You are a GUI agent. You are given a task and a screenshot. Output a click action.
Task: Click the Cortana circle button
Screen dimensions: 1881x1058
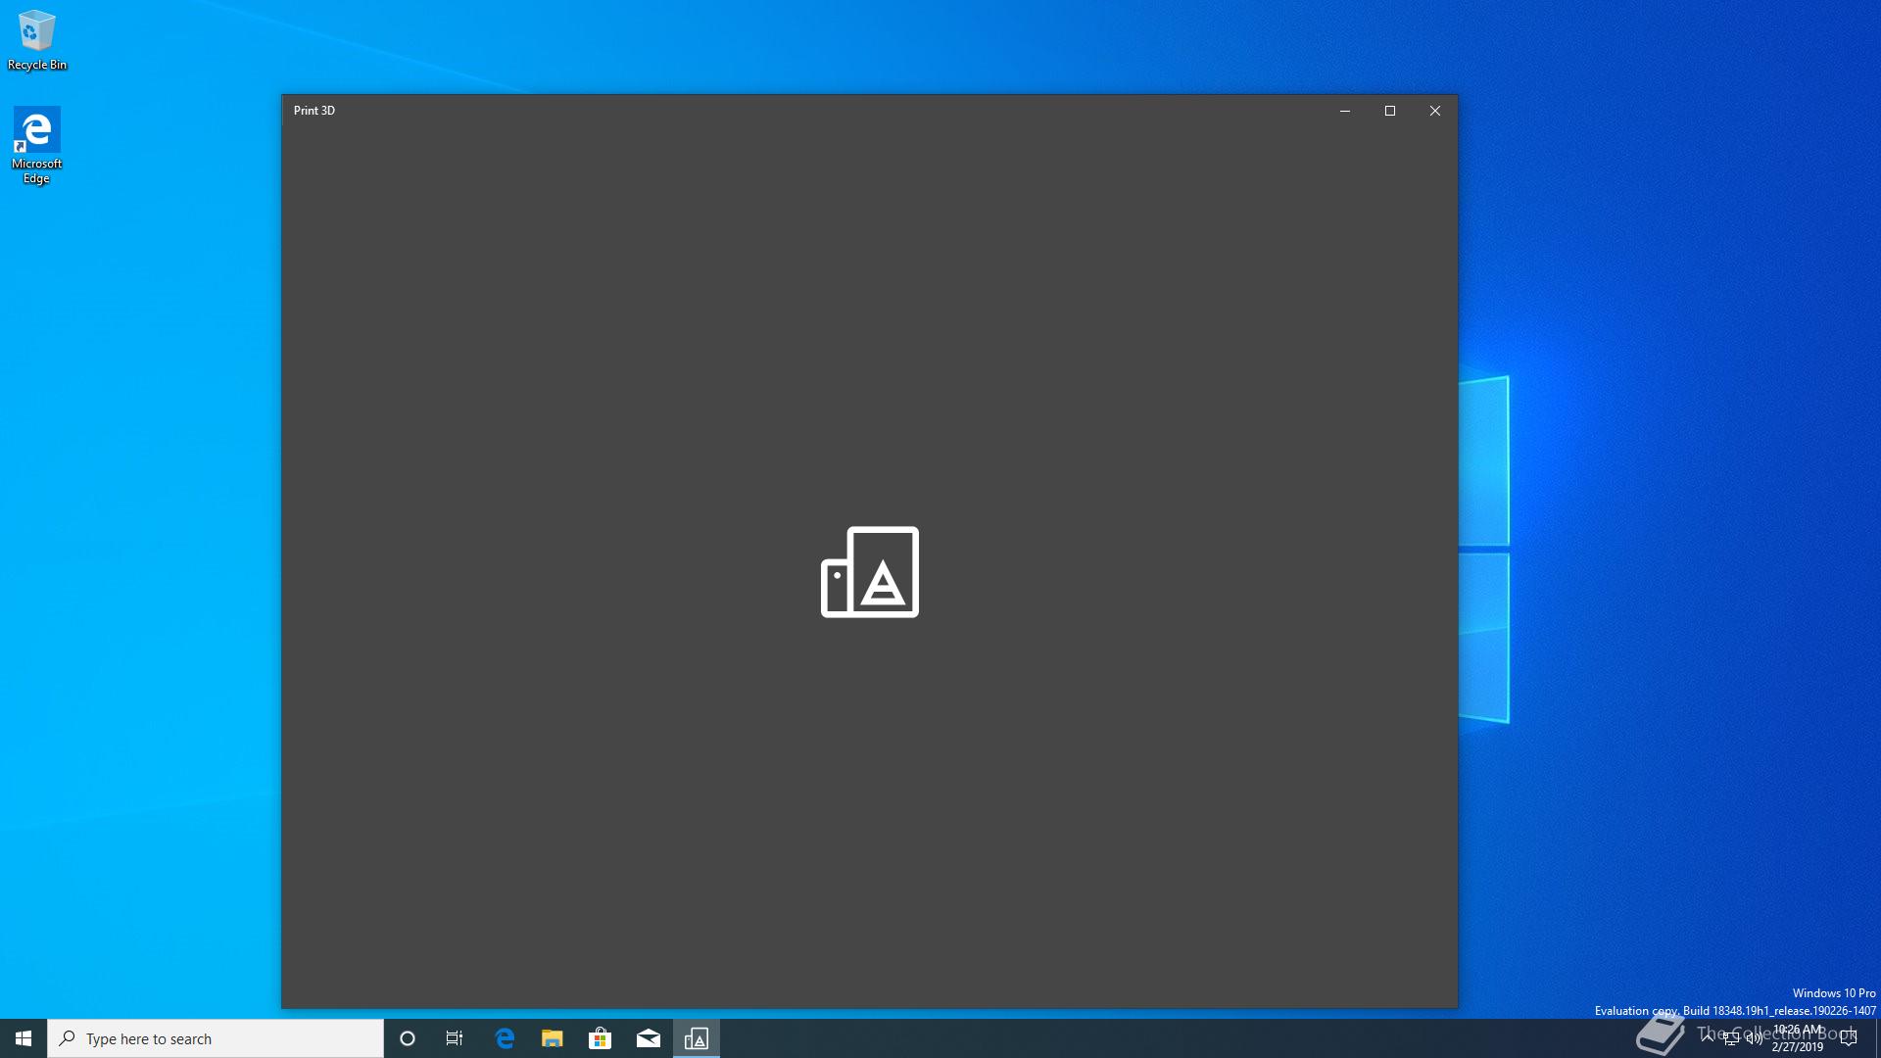pos(408,1038)
